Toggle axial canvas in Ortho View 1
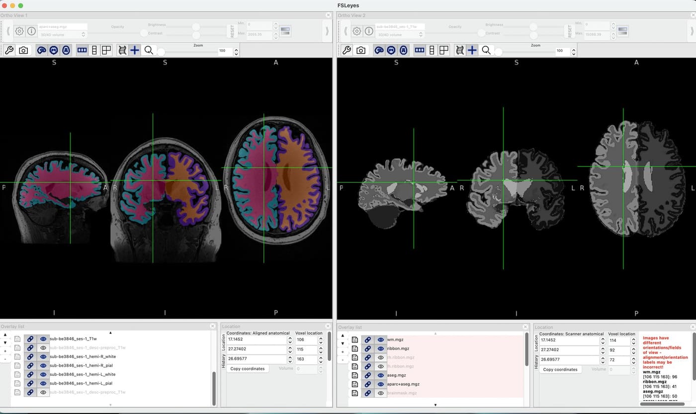 [x=66, y=50]
